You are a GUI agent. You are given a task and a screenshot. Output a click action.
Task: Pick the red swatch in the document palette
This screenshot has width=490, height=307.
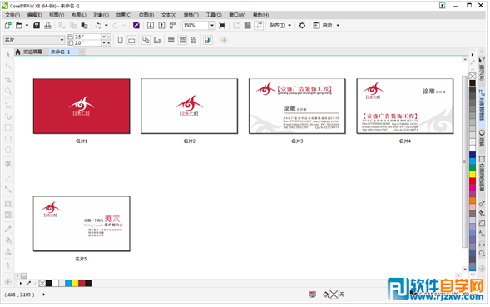pyautogui.click(x=82, y=283)
